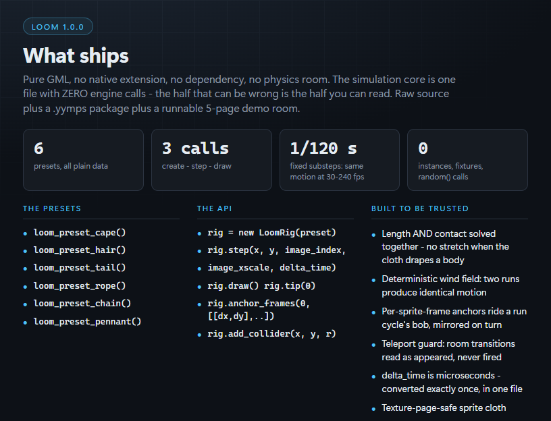Screen dimensions: 551x421
Task: Select the 'What ships' heading
Action: coord(76,55)
